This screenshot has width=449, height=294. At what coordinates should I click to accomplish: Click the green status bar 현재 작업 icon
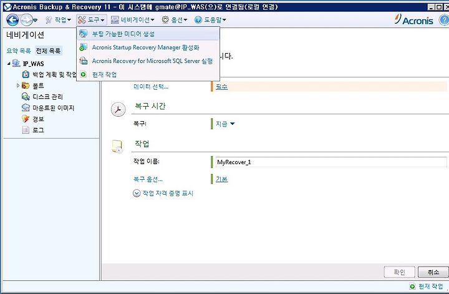[412, 286]
